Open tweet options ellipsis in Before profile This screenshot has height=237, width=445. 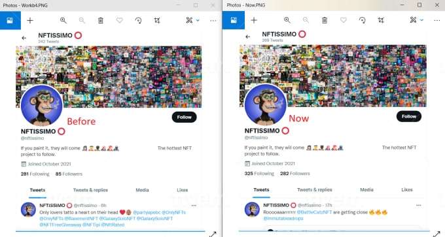(x=194, y=206)
